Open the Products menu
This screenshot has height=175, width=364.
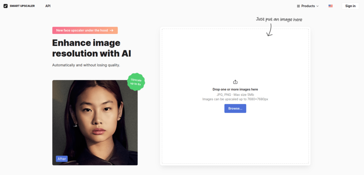(308, 6)
